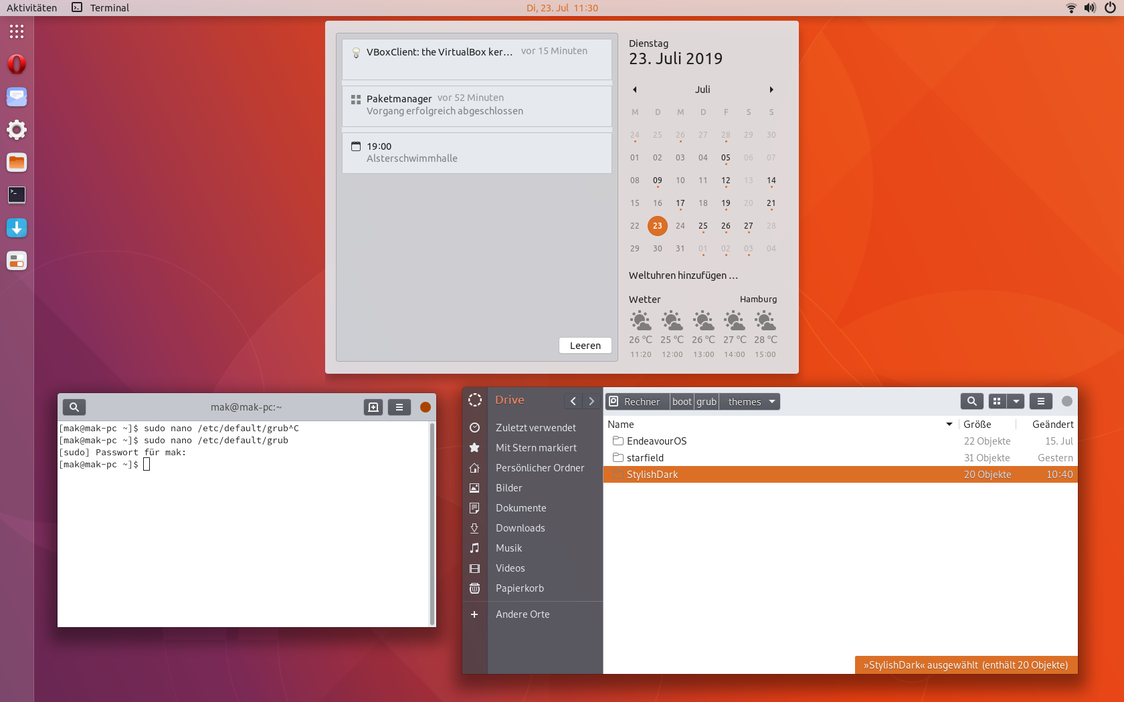The width and height of the screenshot is (1124, 702).
Task: Click the volume icon in top bar
Action: [x=1090, y=8]
